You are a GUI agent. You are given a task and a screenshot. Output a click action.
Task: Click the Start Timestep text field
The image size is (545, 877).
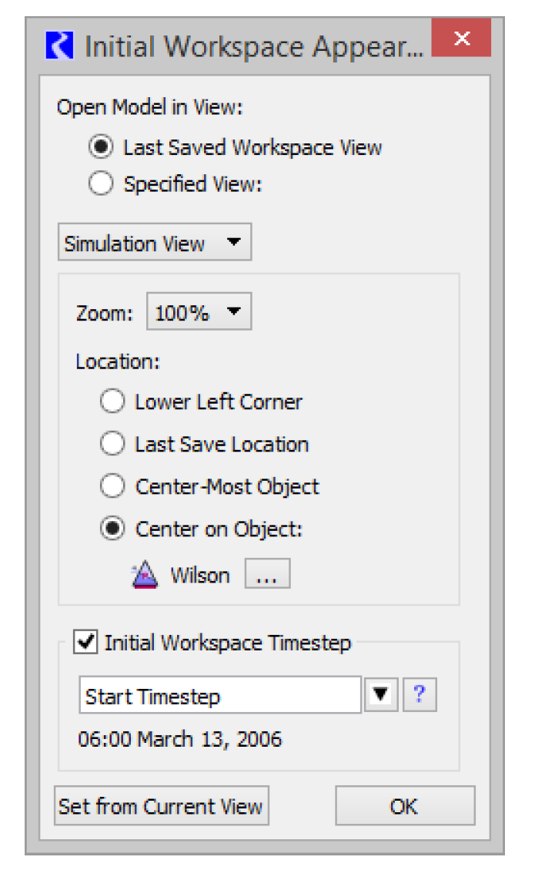pos(219,697)
